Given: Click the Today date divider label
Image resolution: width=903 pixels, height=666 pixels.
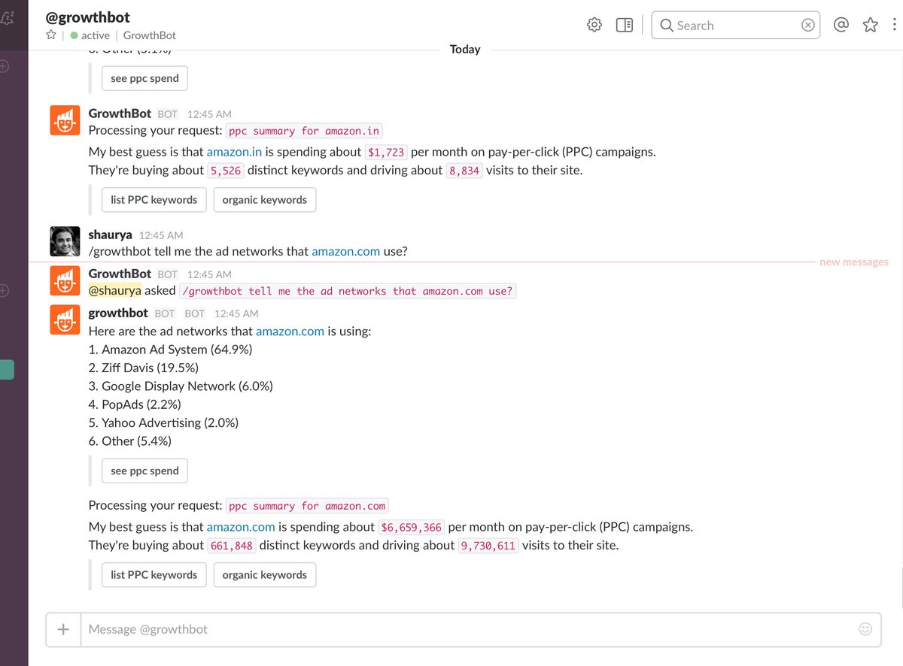Looking at the screenshot, I should tap(465, 49).
